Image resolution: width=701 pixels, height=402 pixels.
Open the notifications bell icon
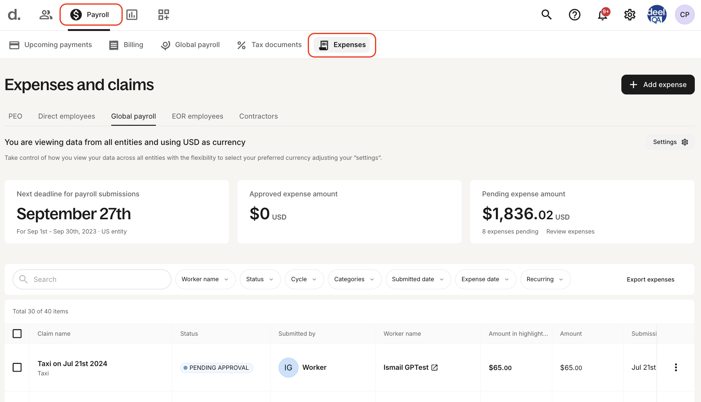point(603,15)
